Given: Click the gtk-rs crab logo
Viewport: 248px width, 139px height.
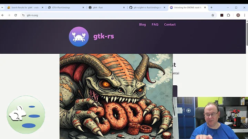Looking at the screenshot, I should pyautogui.click(x=79, y=36).
